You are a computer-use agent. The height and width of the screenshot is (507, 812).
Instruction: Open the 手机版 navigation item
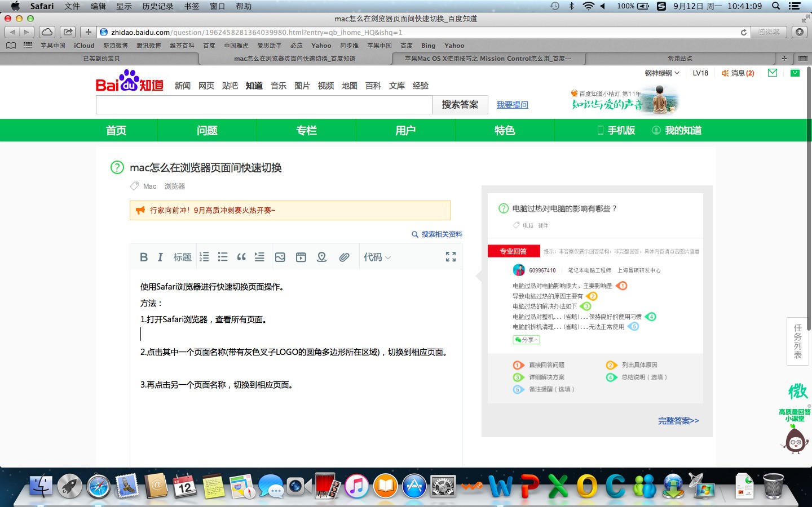pyautogui.click(x=616, y=130)
